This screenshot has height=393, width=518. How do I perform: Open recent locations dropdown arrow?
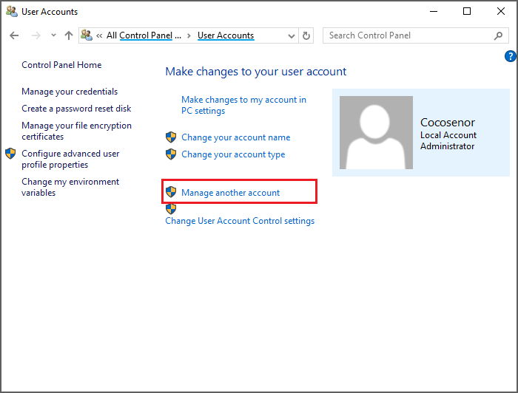[53, 35]
